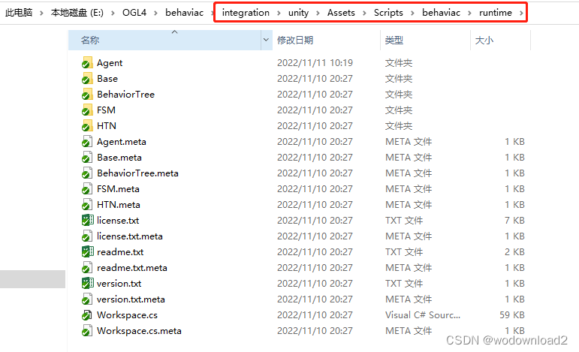Expand chevron after runtime in path
The image size is (579, 352).
[521, 13]
